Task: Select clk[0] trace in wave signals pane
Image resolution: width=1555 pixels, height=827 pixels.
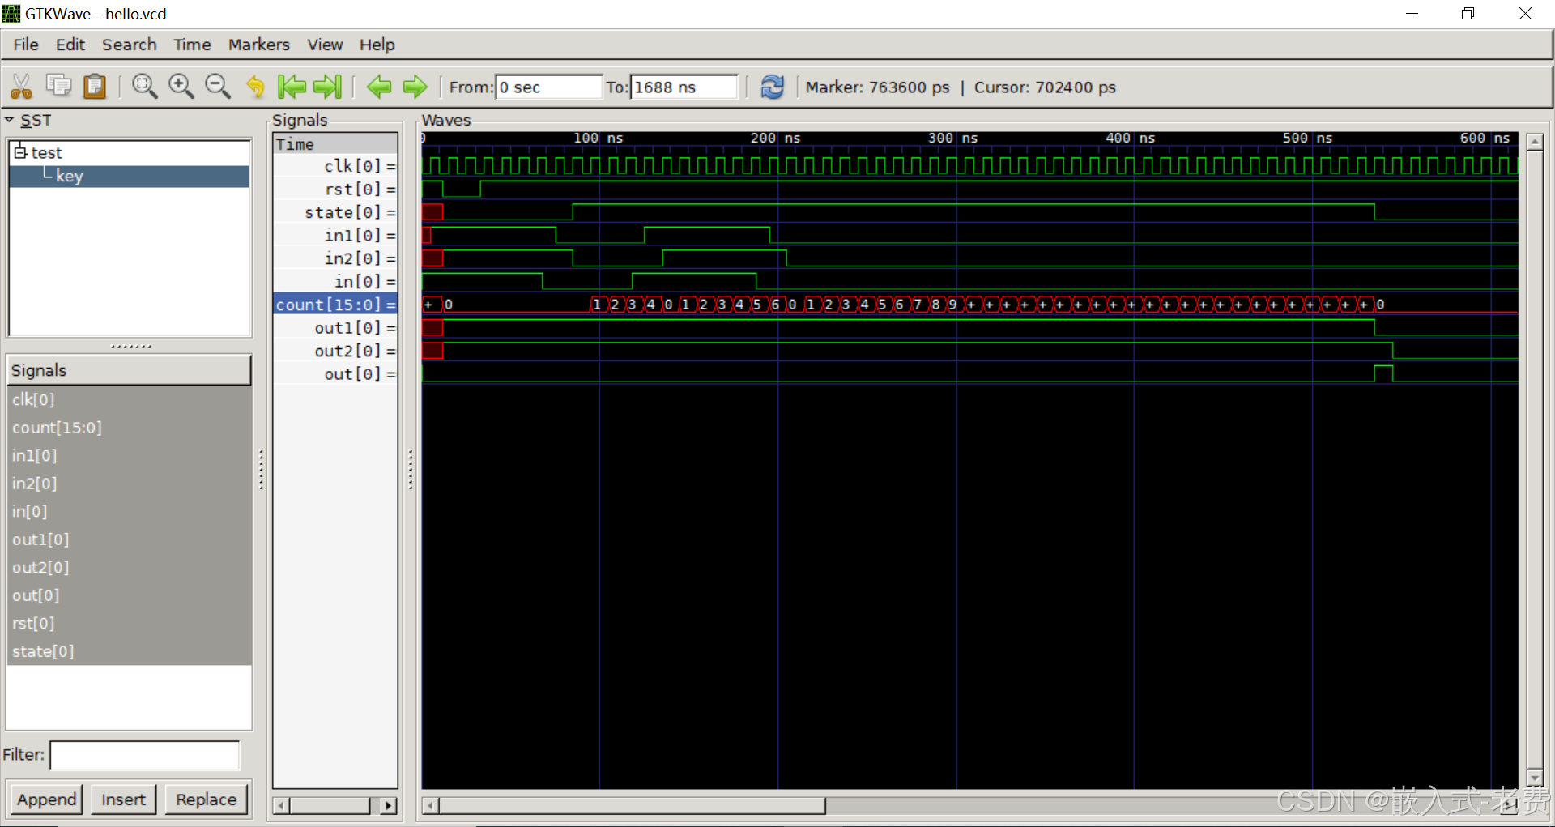Action: pos(335,166)
